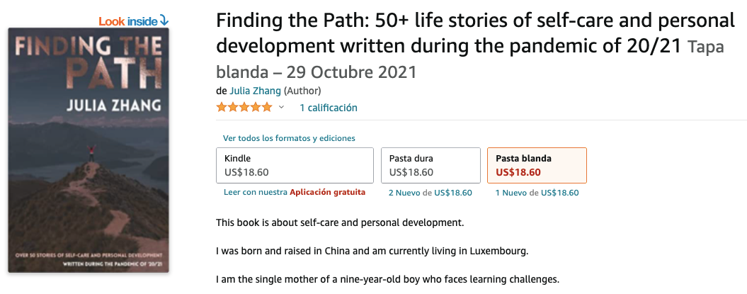Select the Pasta dura format option
Image resolution: width=747 pixels, height=294 pixels.
pos(430,165)
